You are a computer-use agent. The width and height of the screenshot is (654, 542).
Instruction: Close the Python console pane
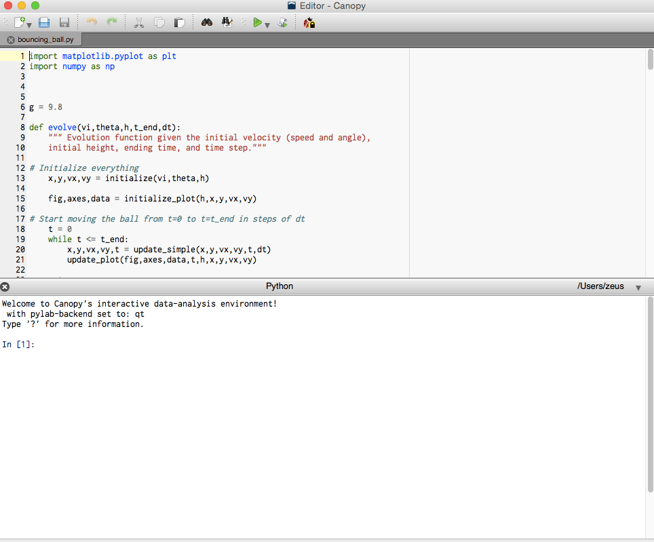5,286
